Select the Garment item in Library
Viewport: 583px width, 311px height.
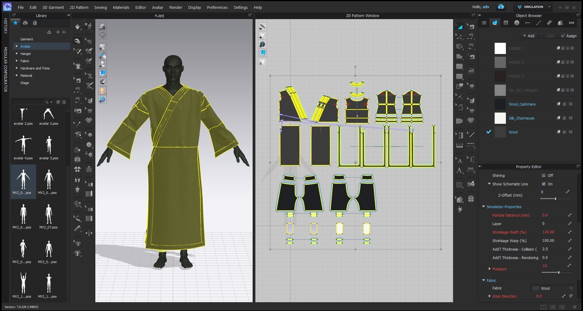point(27,39)
